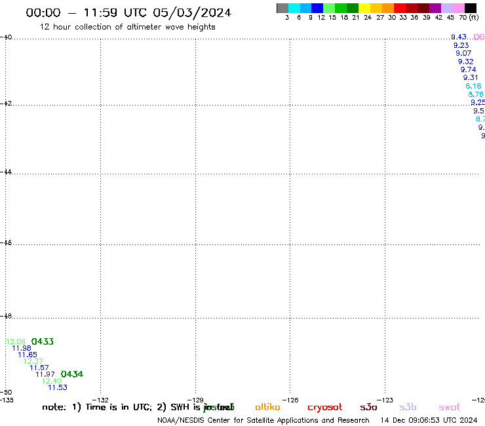This screenshot has width=485, height=426.
Task: Click longitude axis label -129
Action: point(195,400)
